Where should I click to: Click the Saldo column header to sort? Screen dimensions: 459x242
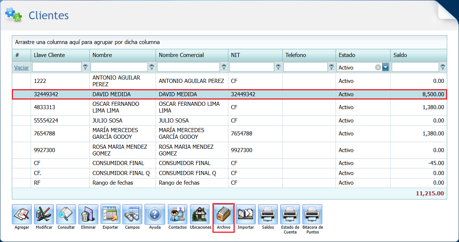point(418,55)
